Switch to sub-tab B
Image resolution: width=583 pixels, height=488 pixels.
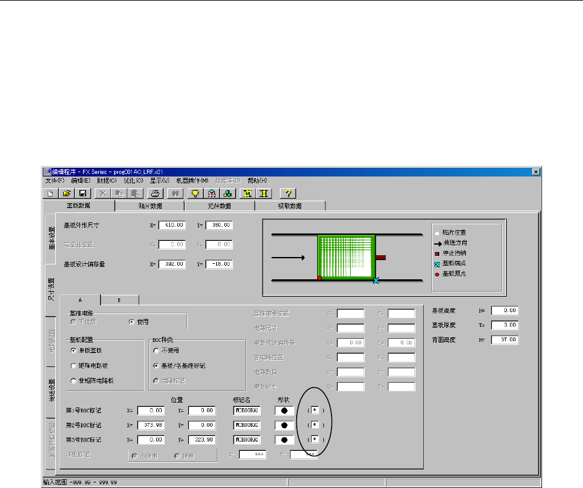coord(120,300)
